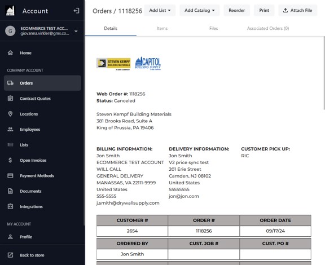The image size is (325, 265).
Task: Click the Payment Methods card icon
Action: [10, 176]
